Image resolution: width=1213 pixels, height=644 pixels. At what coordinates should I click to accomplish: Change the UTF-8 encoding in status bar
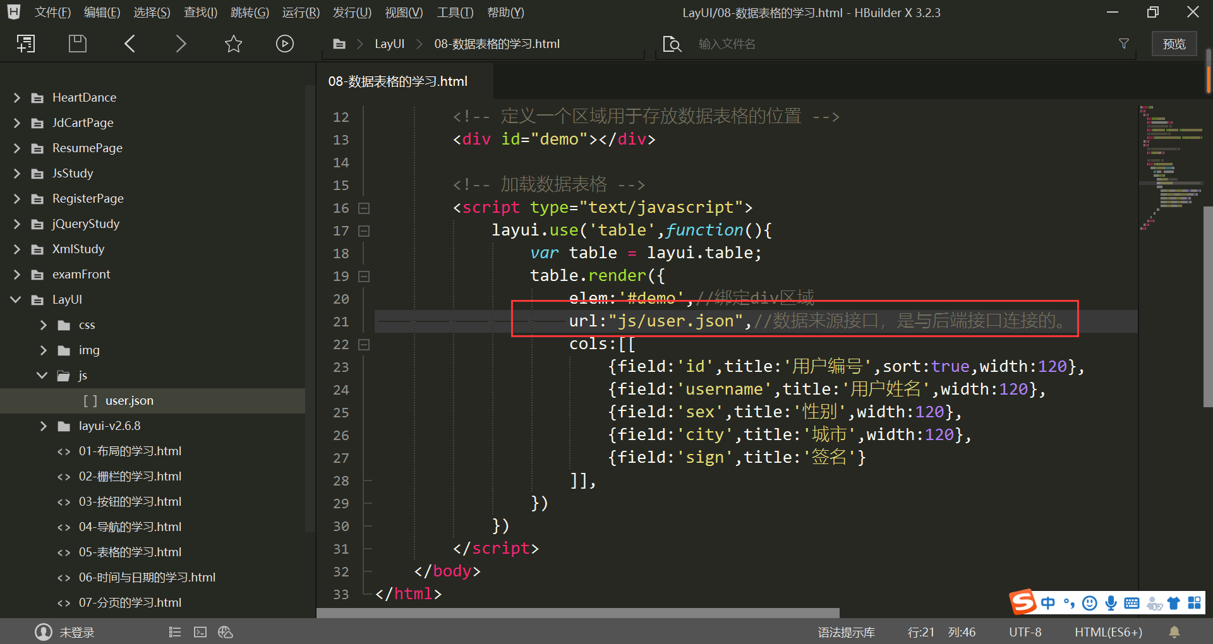tap(1025, 632)
